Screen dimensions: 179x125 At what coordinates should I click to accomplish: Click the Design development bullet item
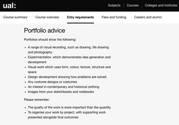click(67, 77)
